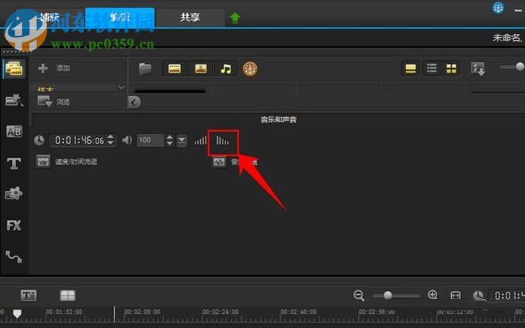Click the duration clock icon
525x328 pixels.
click(x=38, y=140)
